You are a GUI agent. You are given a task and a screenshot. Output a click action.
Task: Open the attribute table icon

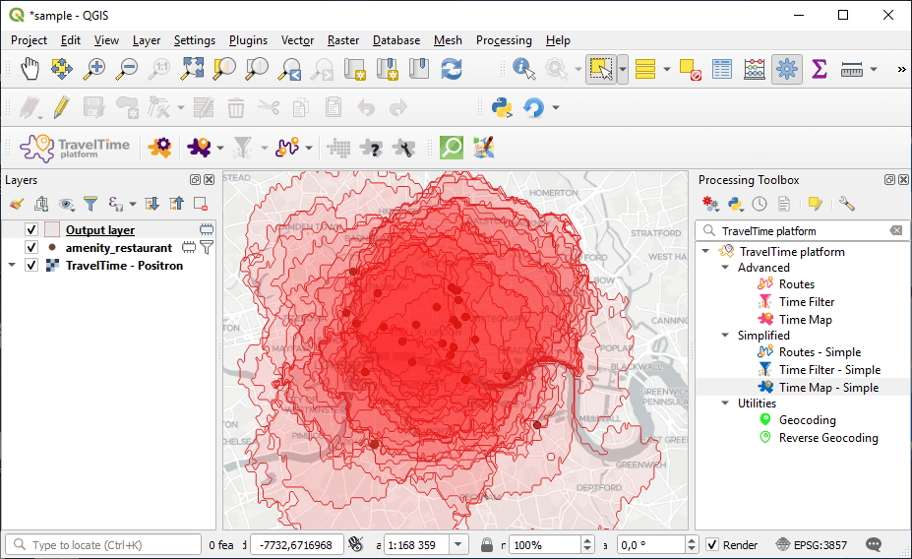pos(722,69)
